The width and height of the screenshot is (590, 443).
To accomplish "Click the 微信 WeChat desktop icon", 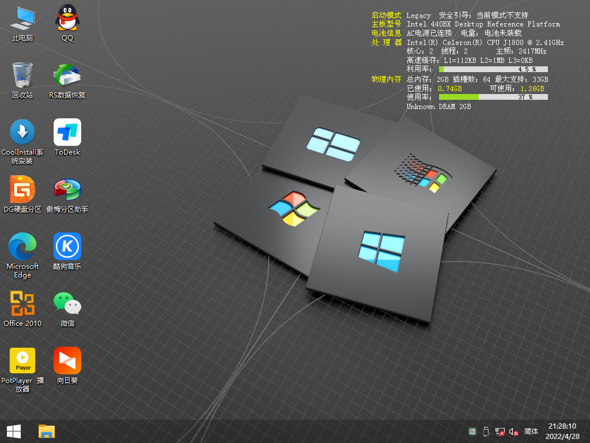I will (x=67, y=309).
